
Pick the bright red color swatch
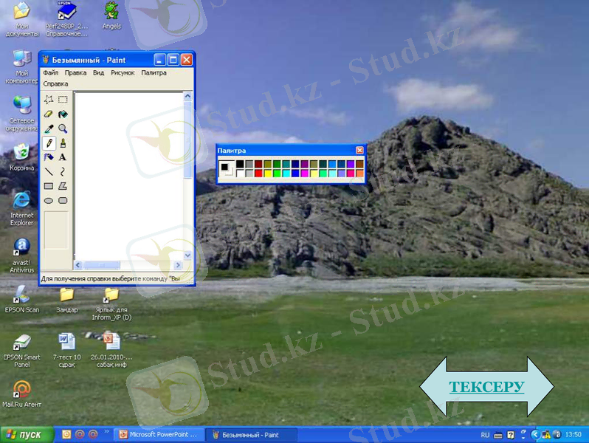click(x=258, y=174)
